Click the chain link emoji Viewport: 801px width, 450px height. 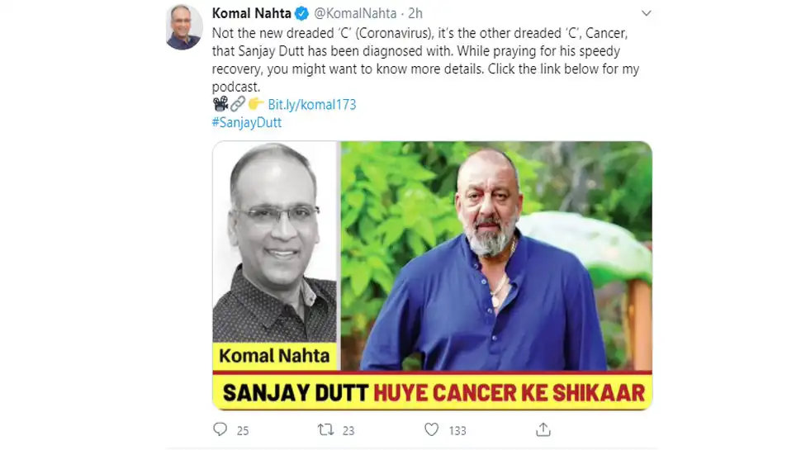[x=238, y=104]
